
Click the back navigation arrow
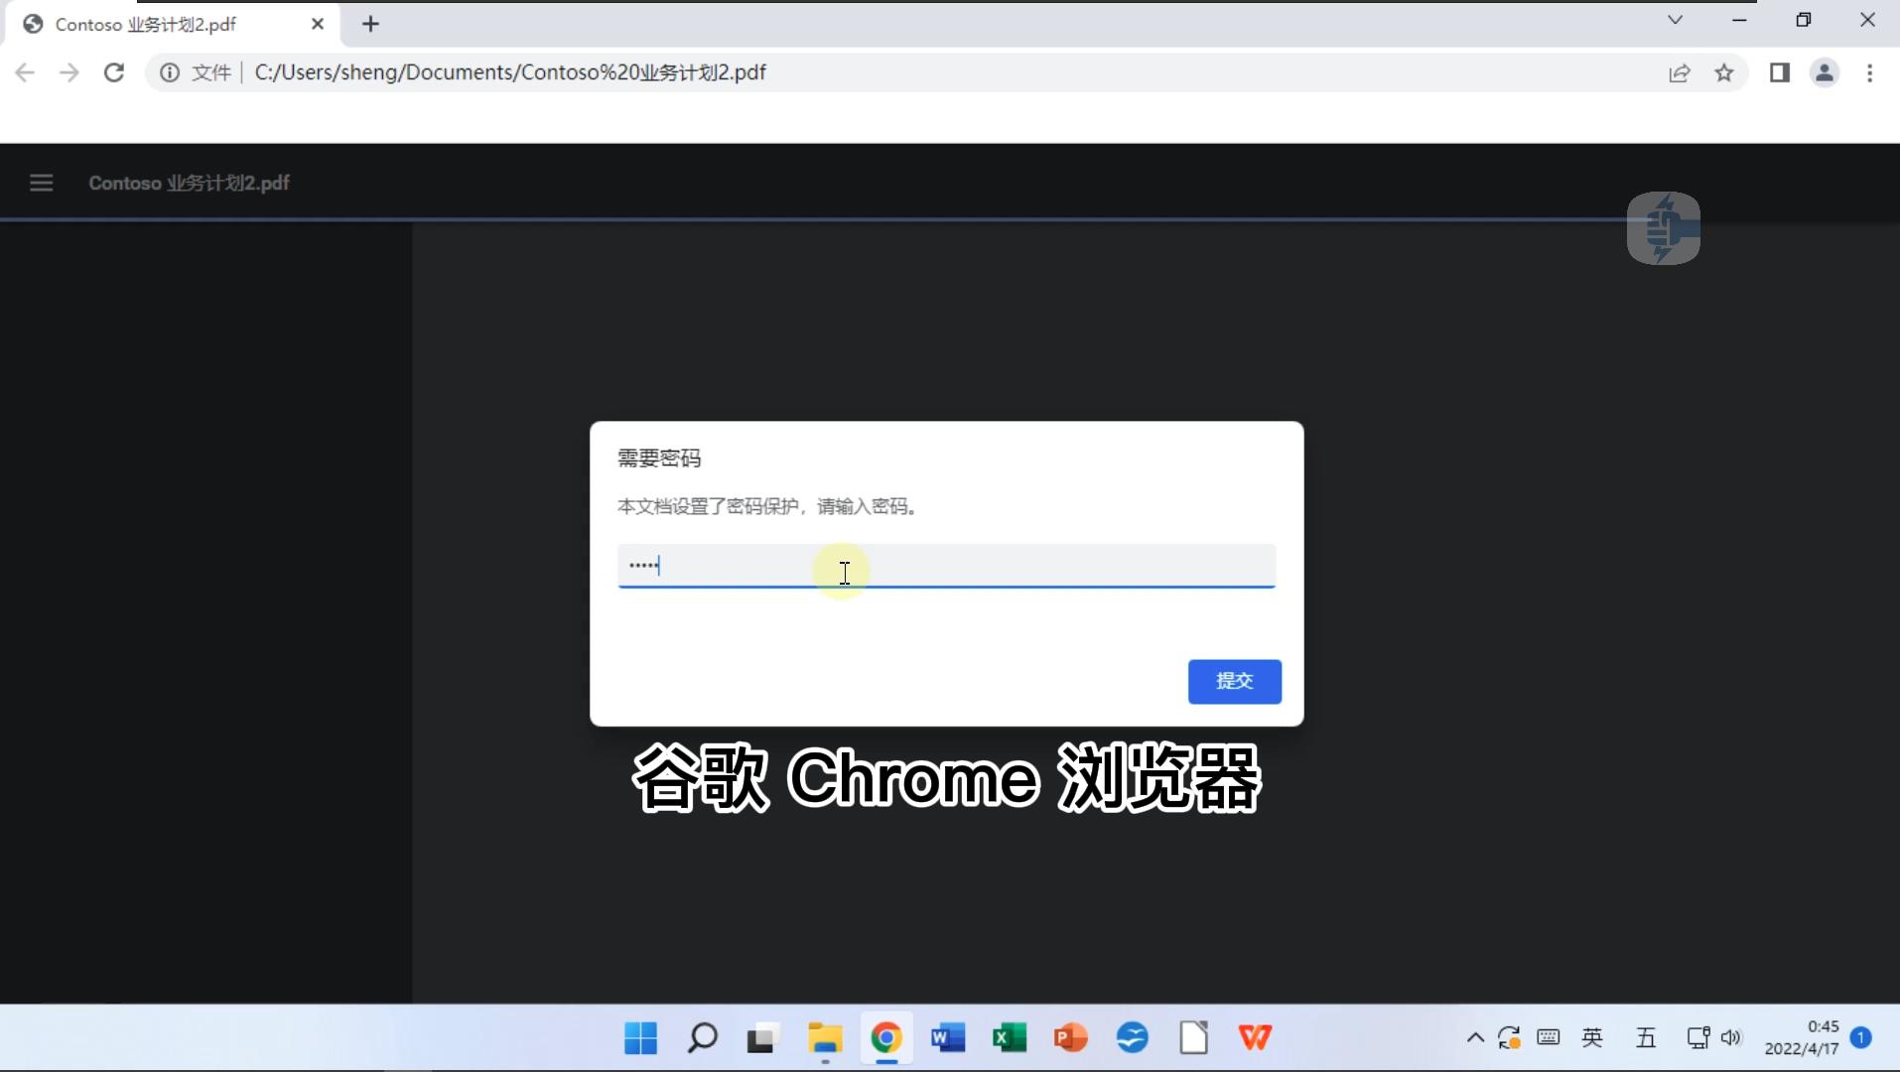coord(25,72)
